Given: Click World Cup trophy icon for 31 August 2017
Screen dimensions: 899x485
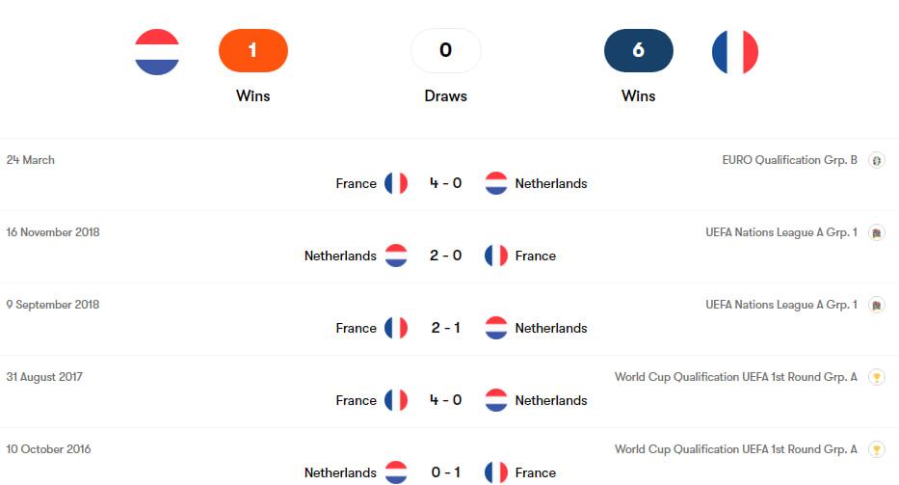Looking at the screenshot, I should click(876, 377).
